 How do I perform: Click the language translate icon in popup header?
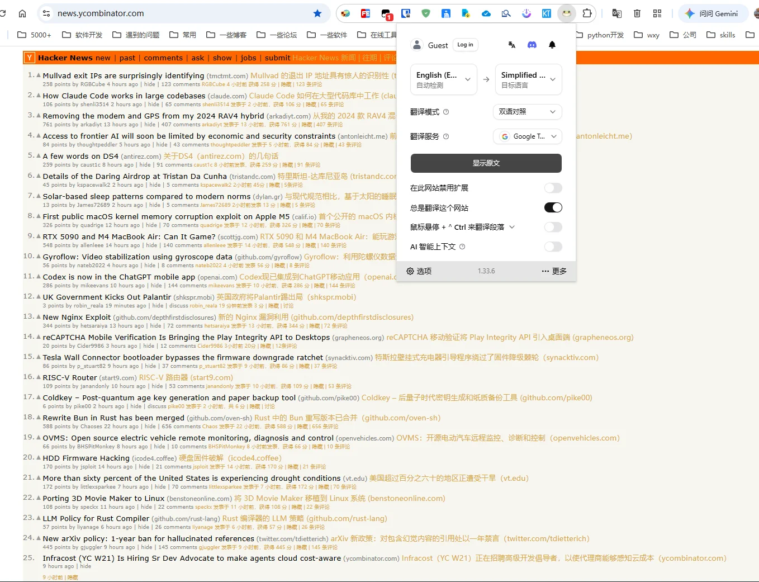pos(512,45)
